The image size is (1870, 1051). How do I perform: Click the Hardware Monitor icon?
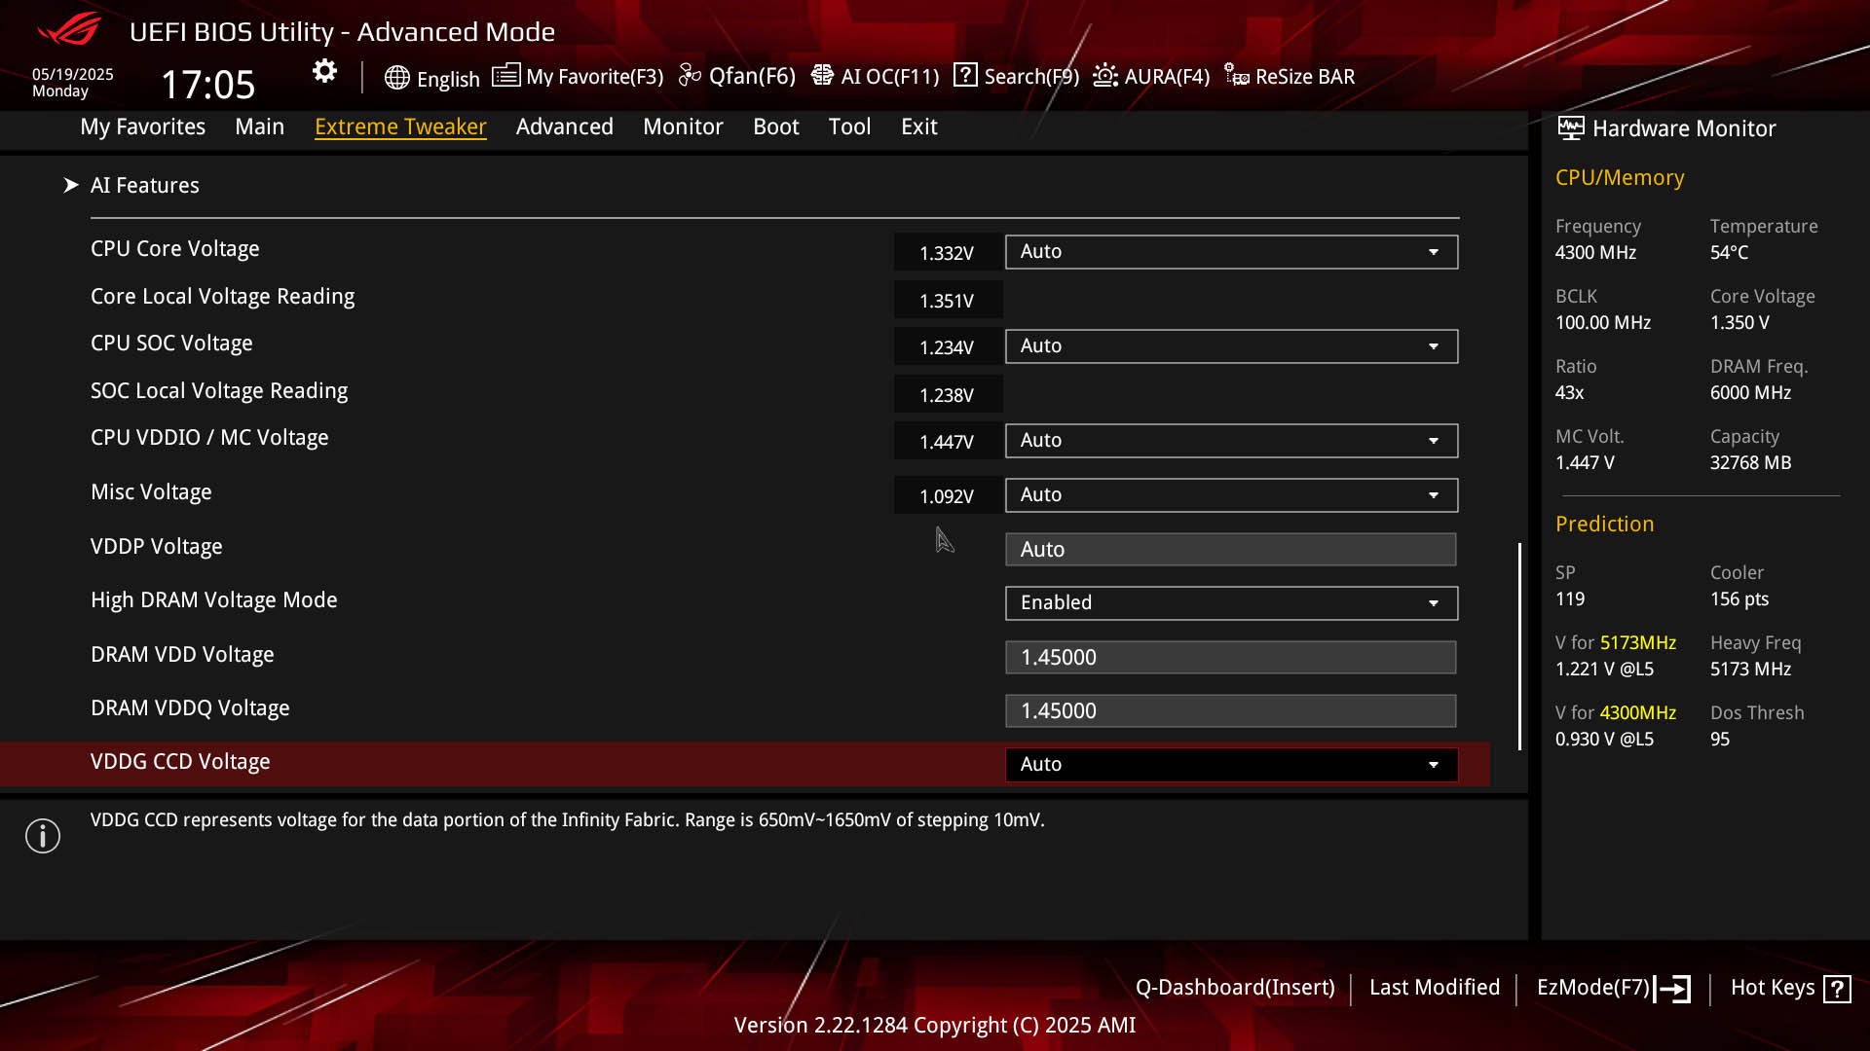click(1571, 128)
